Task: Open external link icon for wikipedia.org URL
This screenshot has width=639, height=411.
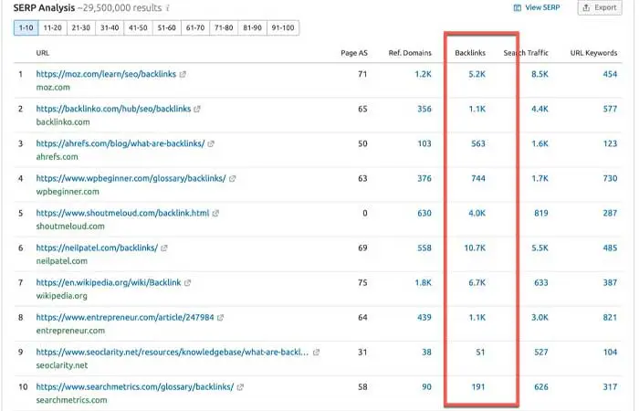Action: (187, 282)
